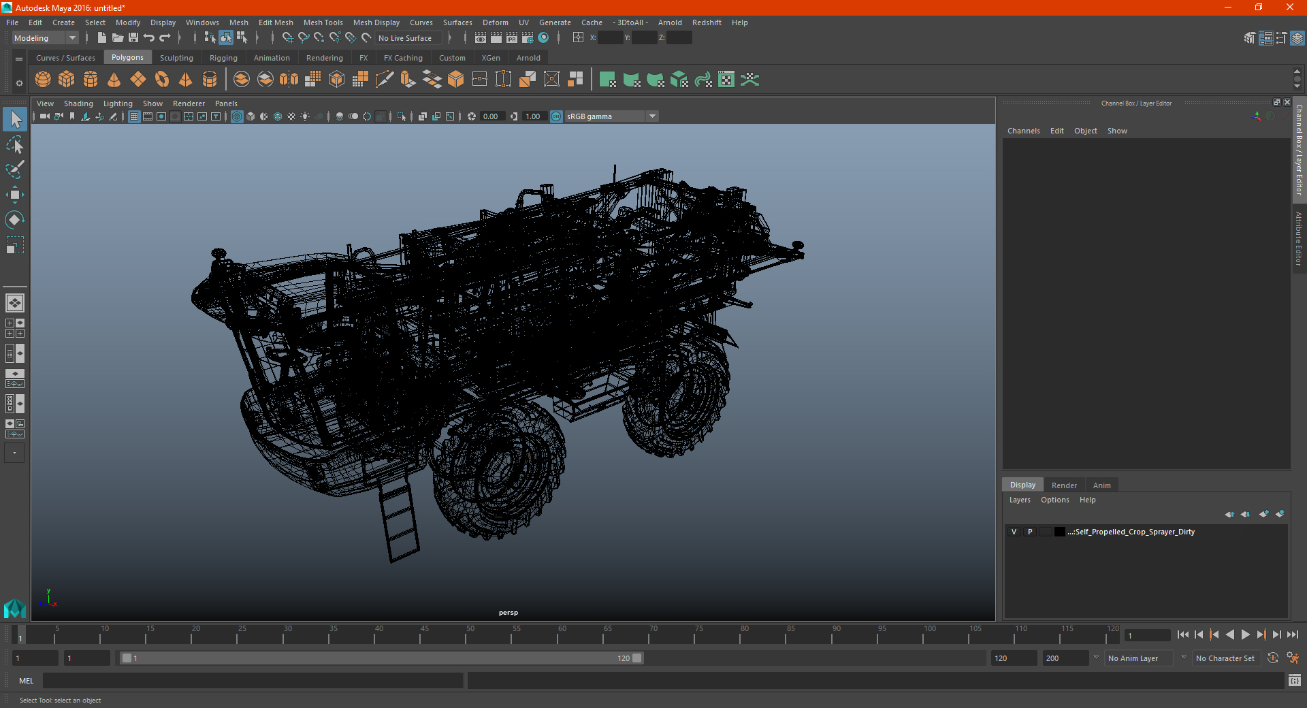Open the Mesh Tools menu

click(x=323, y=22)
